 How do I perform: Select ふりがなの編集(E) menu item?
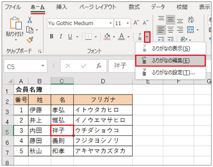[x=170, y=61]
